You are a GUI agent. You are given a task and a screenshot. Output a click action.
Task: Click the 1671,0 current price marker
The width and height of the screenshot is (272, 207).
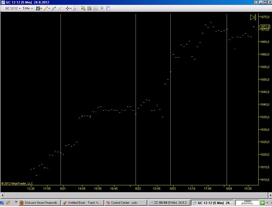click(264, 27)
